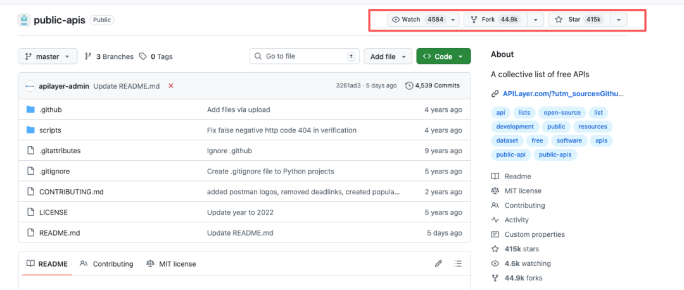Click the commits history clock icon

(409, 86)
